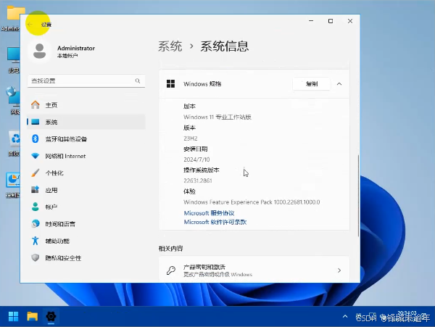435x327 pixels.
Task: Open the Bluetooth icon for 蓝牙和其他设备
Action: pyautogui.click(x=36, y=138)
